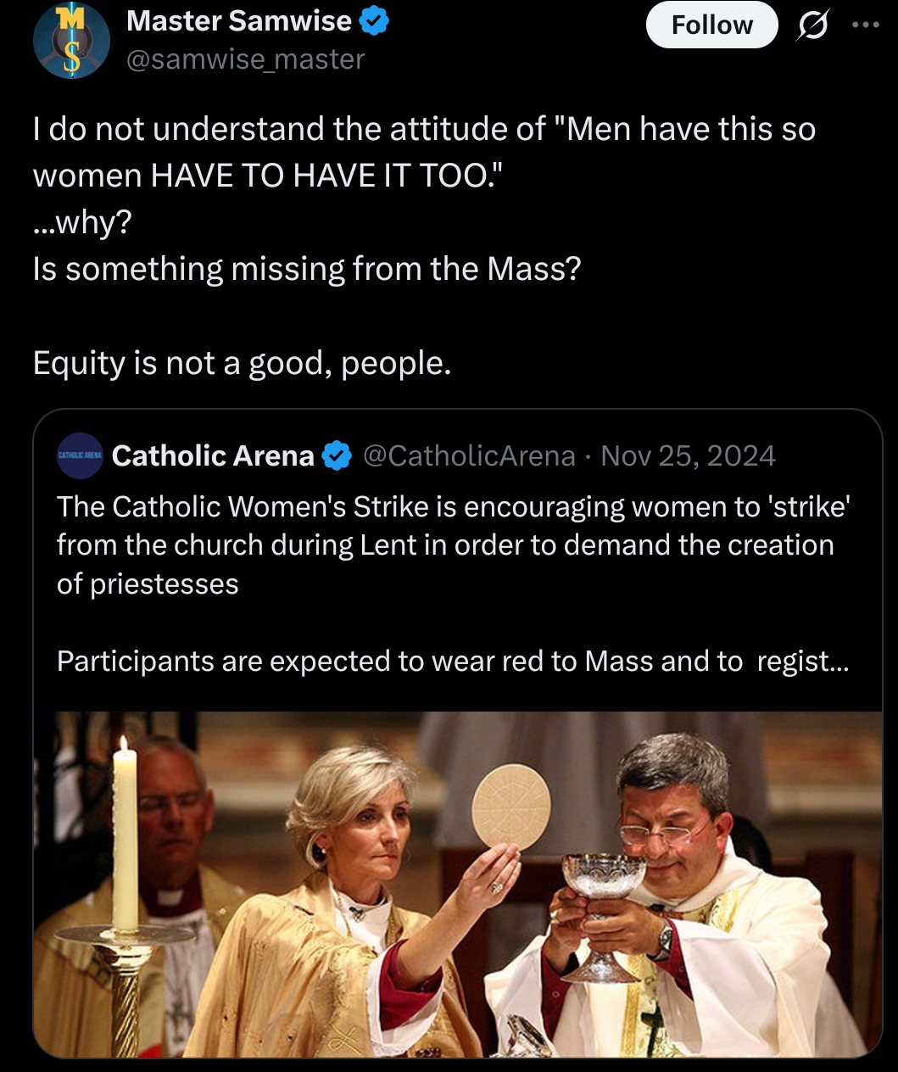Click Catholic Arena's verified checkmark badge

point(337,456)
